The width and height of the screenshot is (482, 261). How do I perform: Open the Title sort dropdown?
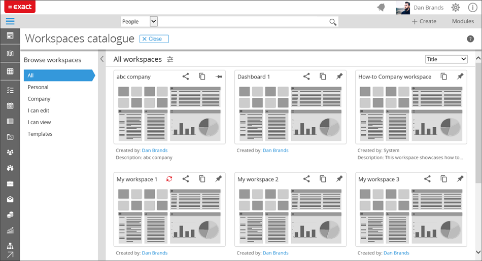pyautogui.click(x=446, y=59)
